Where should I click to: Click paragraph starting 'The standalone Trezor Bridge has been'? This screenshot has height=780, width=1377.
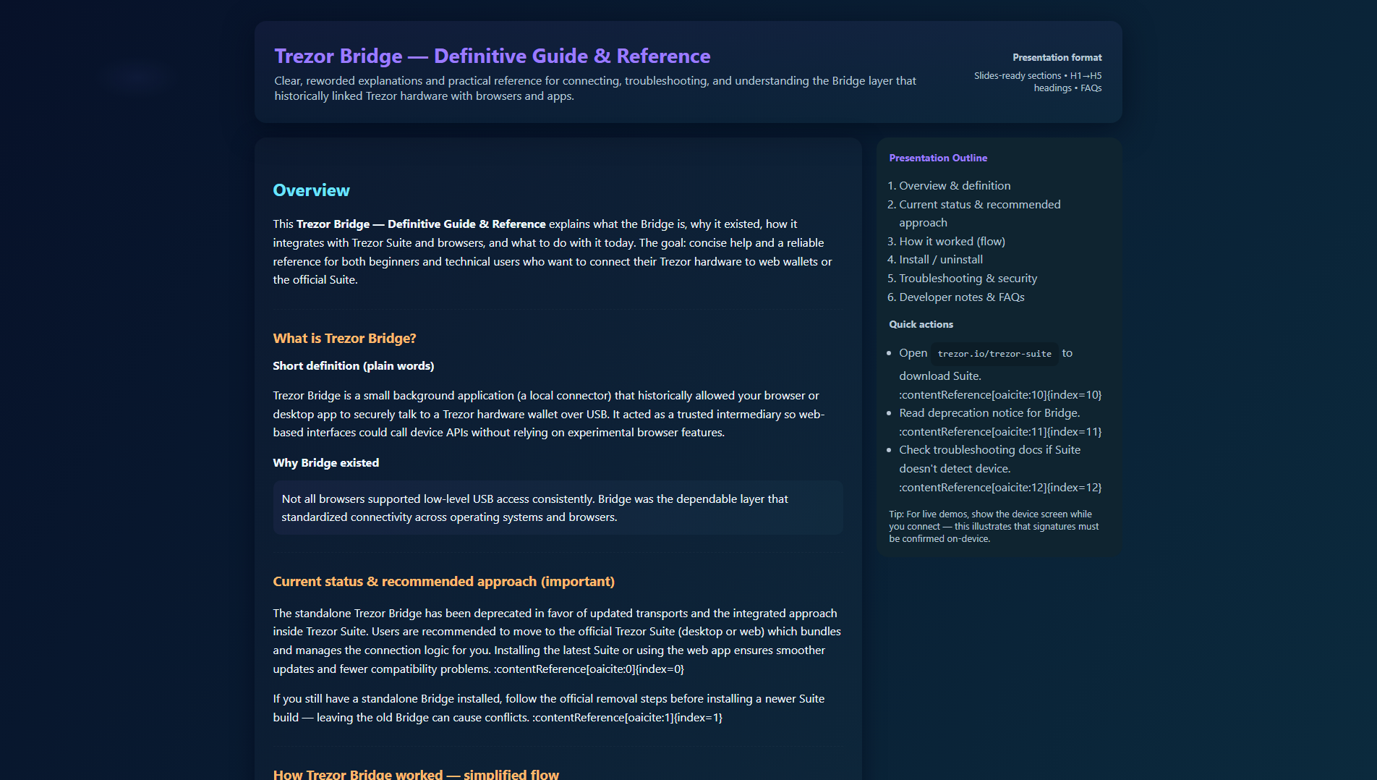pos(557,641)
